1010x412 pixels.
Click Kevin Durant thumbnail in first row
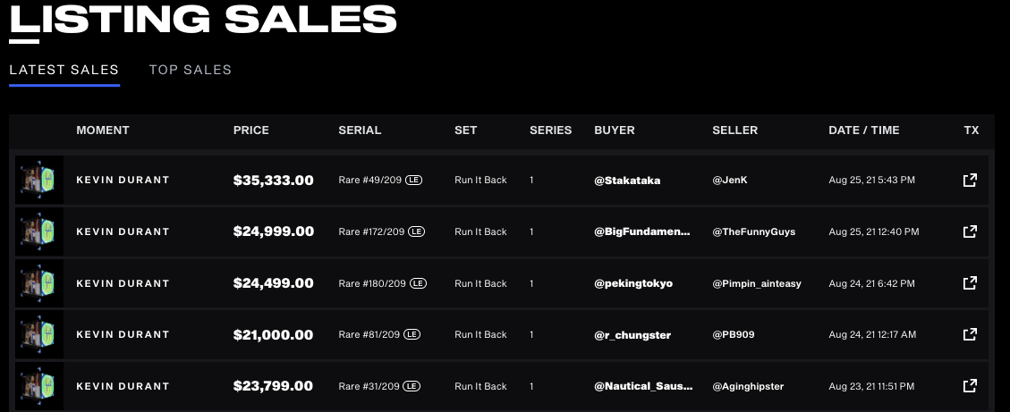(x=38, y=181)
